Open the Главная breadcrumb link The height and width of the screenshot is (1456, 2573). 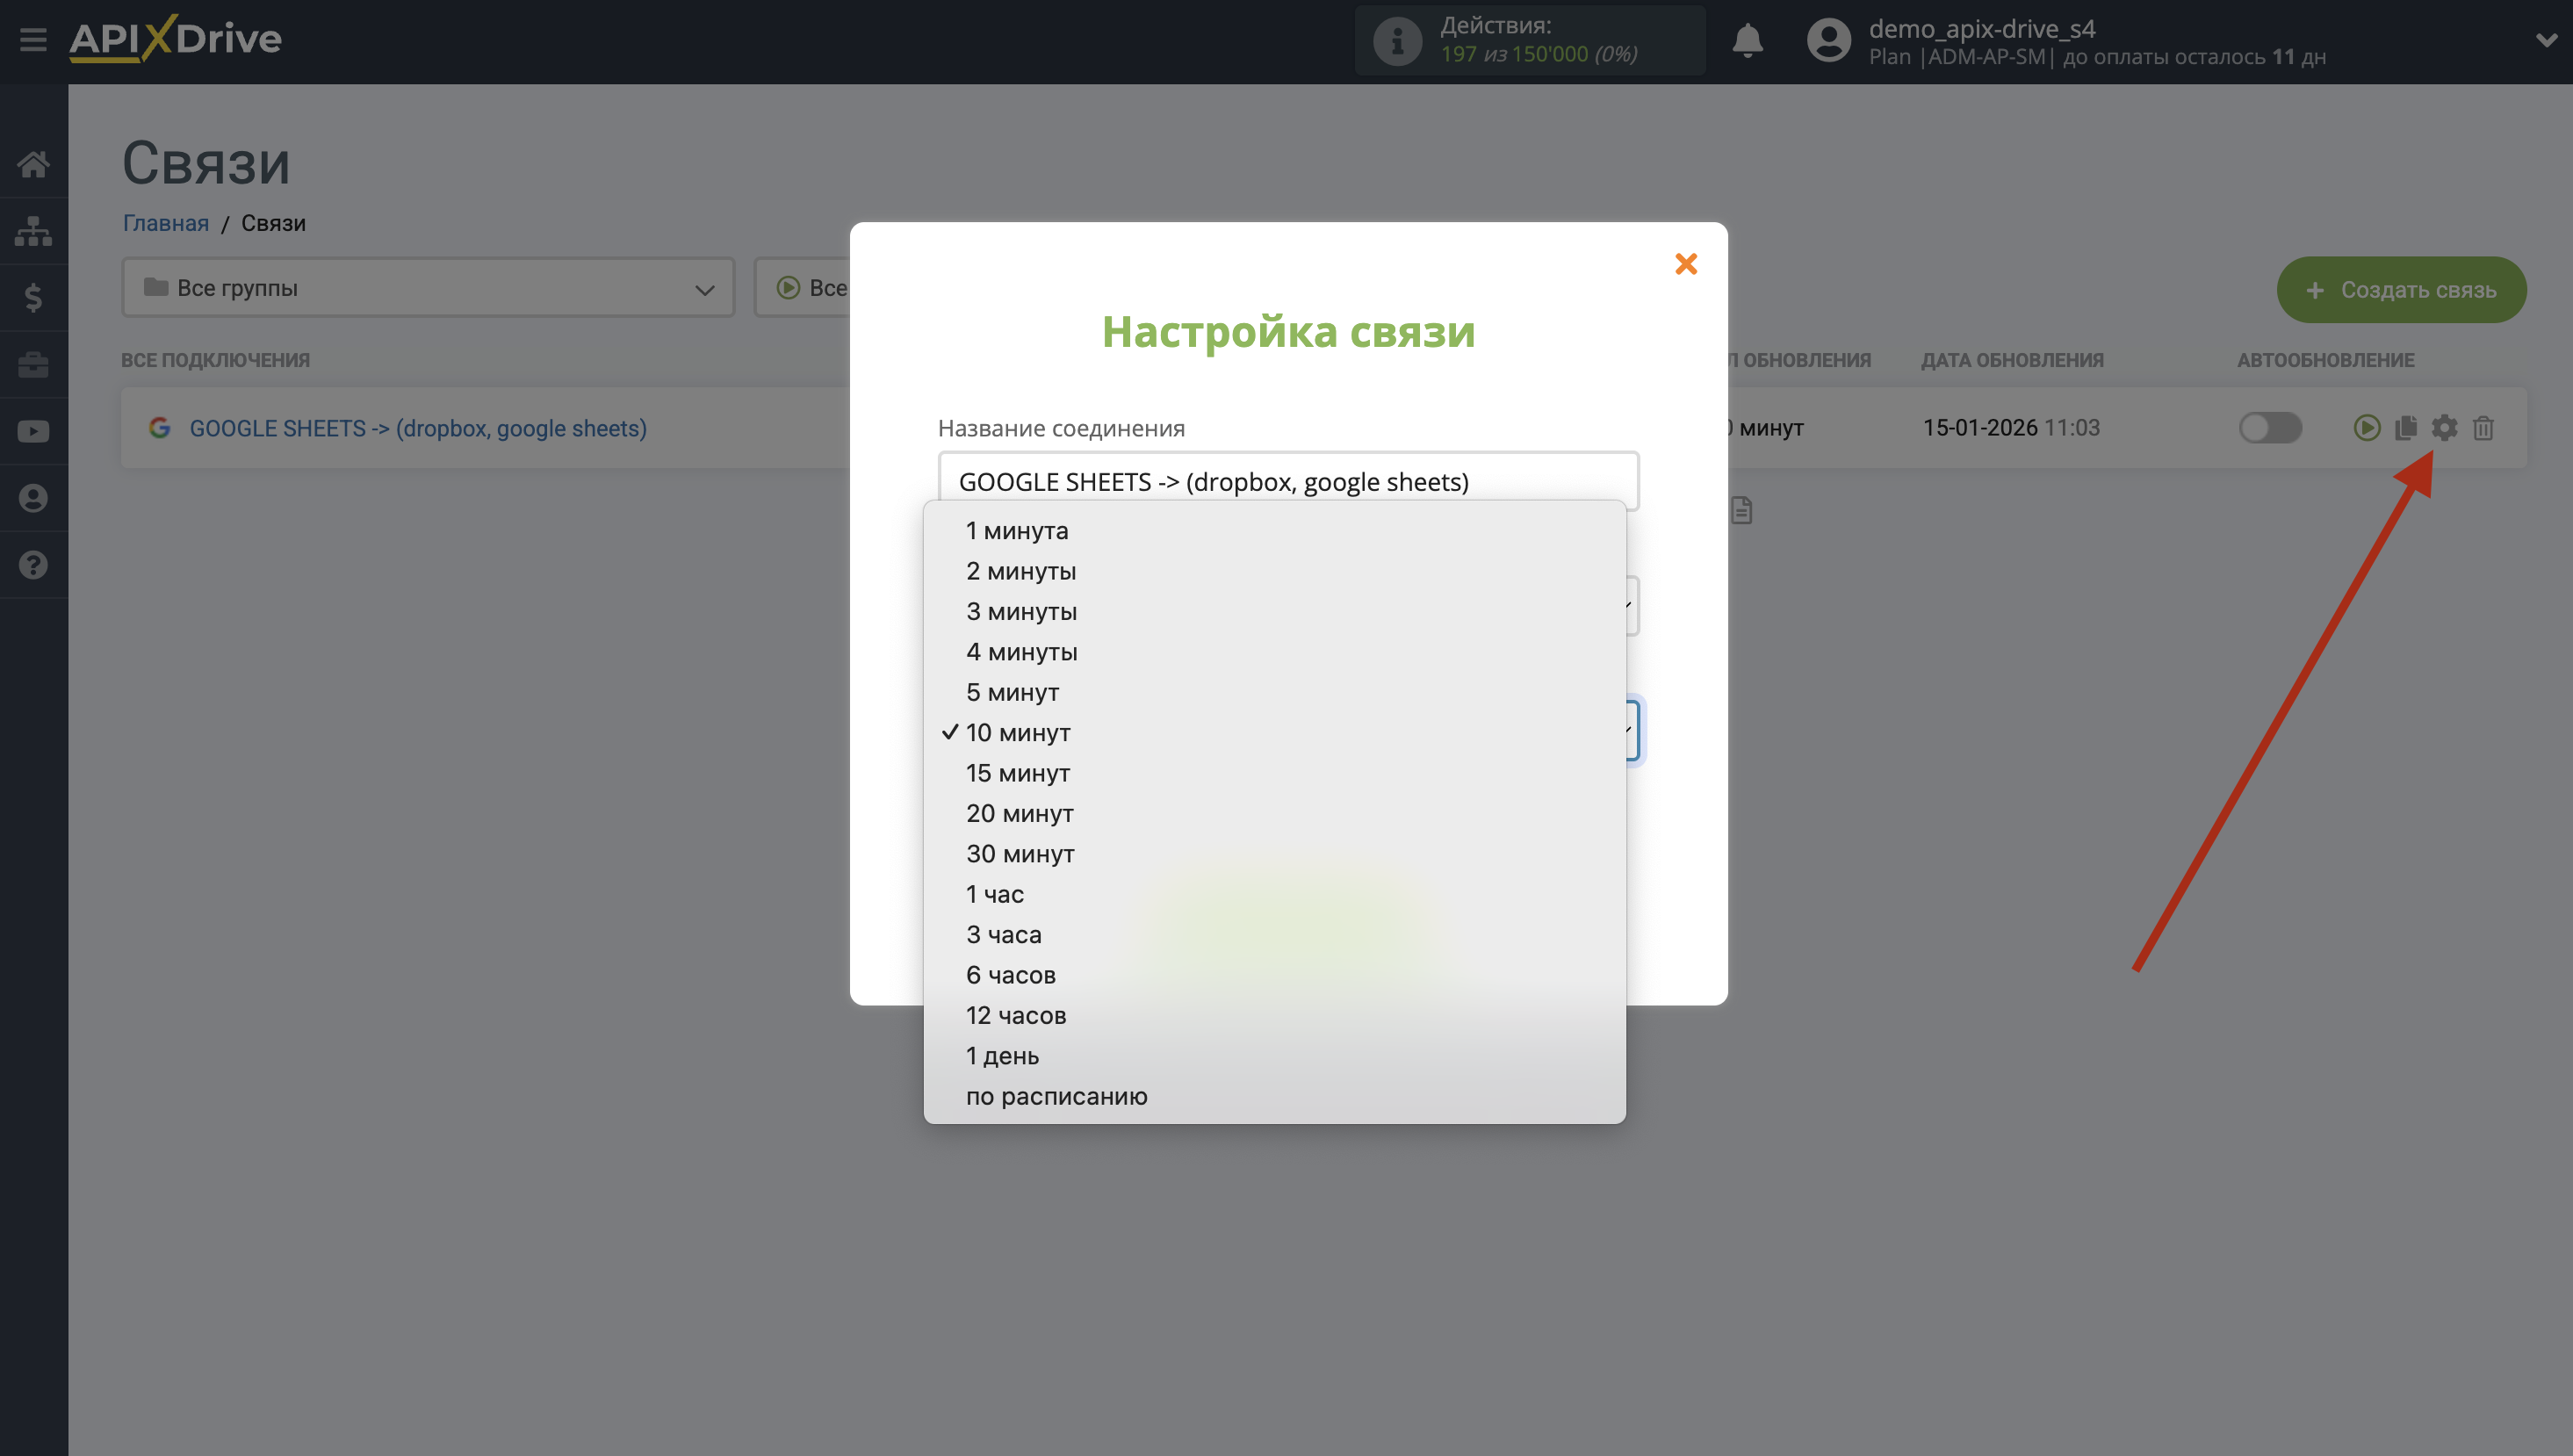pyautogui.click(x=166, y=223)
